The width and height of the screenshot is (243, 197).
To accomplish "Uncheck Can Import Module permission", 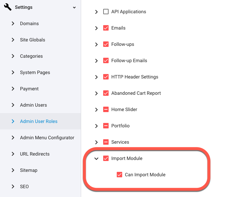I will pyautogui.click(x=119, y=175).
